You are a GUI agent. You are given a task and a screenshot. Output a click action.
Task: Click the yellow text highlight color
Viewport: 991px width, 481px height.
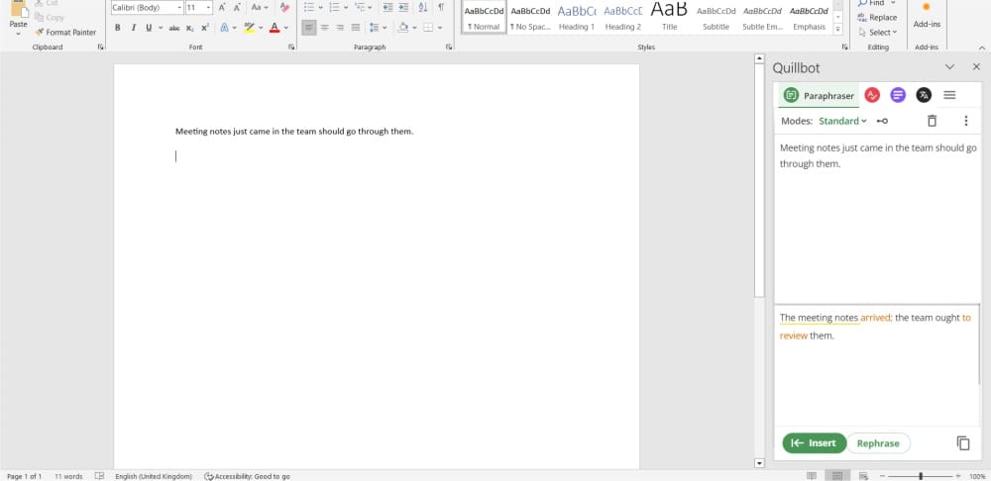pyautogui.click(x=249, y=28)
